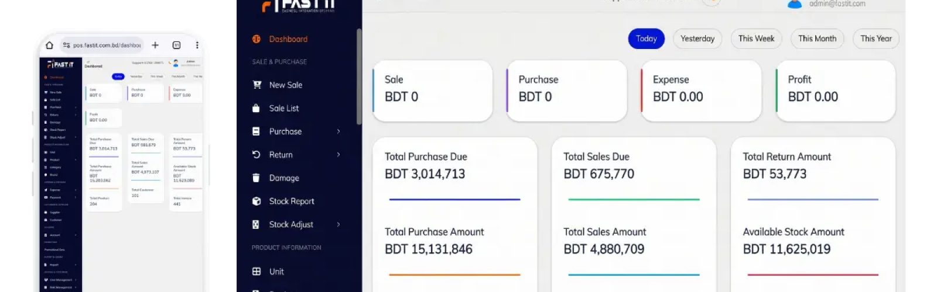Open the Stock Report menu item
937x292 pixels.
pyautogui.click(x=292, y=201)
